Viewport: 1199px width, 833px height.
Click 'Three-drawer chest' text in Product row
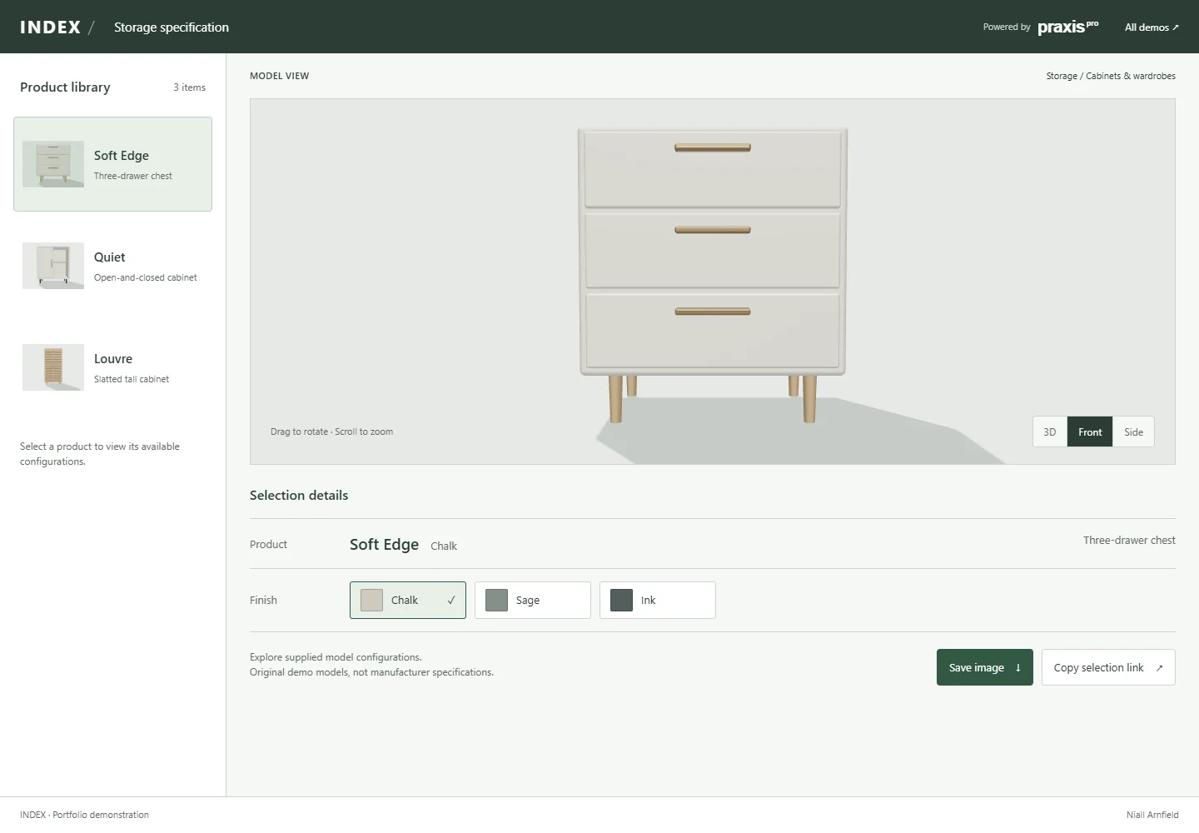1129,540
